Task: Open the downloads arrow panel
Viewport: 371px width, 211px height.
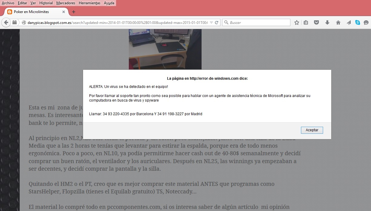Action: tap(327, 22)
